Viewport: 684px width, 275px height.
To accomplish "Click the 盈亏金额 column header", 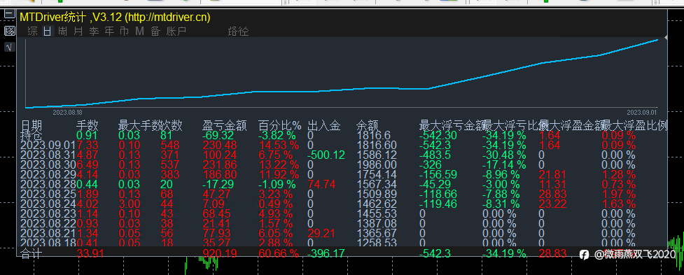I will pos(225,126).
